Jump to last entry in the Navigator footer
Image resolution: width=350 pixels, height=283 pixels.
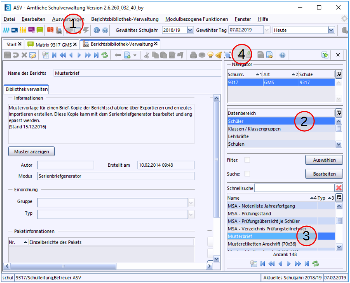point(307,264)
